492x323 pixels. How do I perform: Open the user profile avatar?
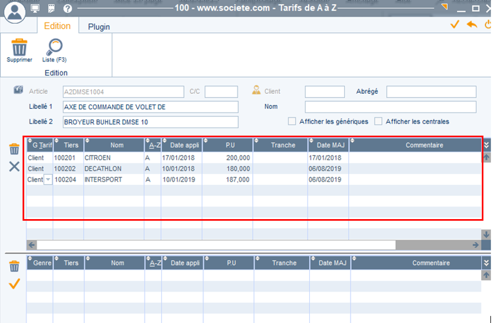(14, 12)
